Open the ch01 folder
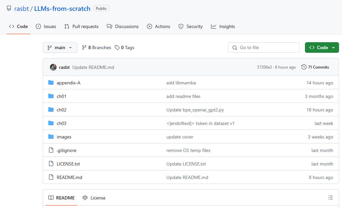 point(62,96)
